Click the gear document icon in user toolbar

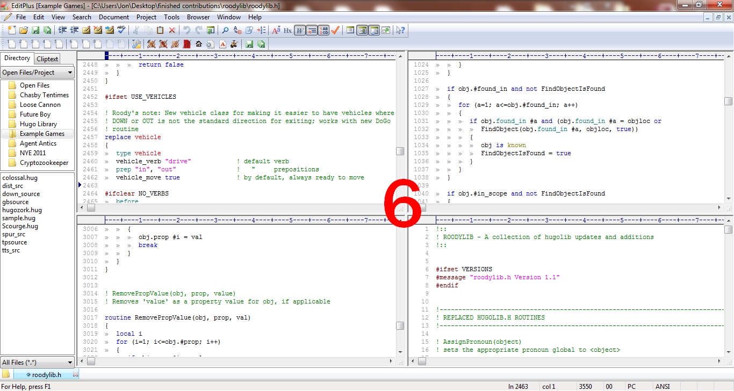click(211, 44)
